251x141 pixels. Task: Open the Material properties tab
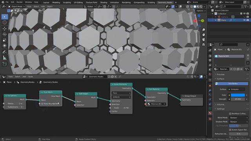pos(210,113)
